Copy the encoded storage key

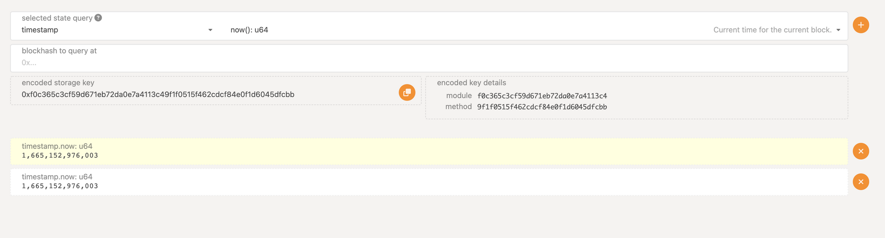[407, 92]
